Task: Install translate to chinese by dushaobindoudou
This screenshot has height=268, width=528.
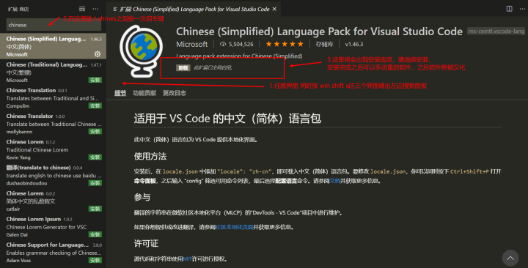Action: tap(95, 183)
